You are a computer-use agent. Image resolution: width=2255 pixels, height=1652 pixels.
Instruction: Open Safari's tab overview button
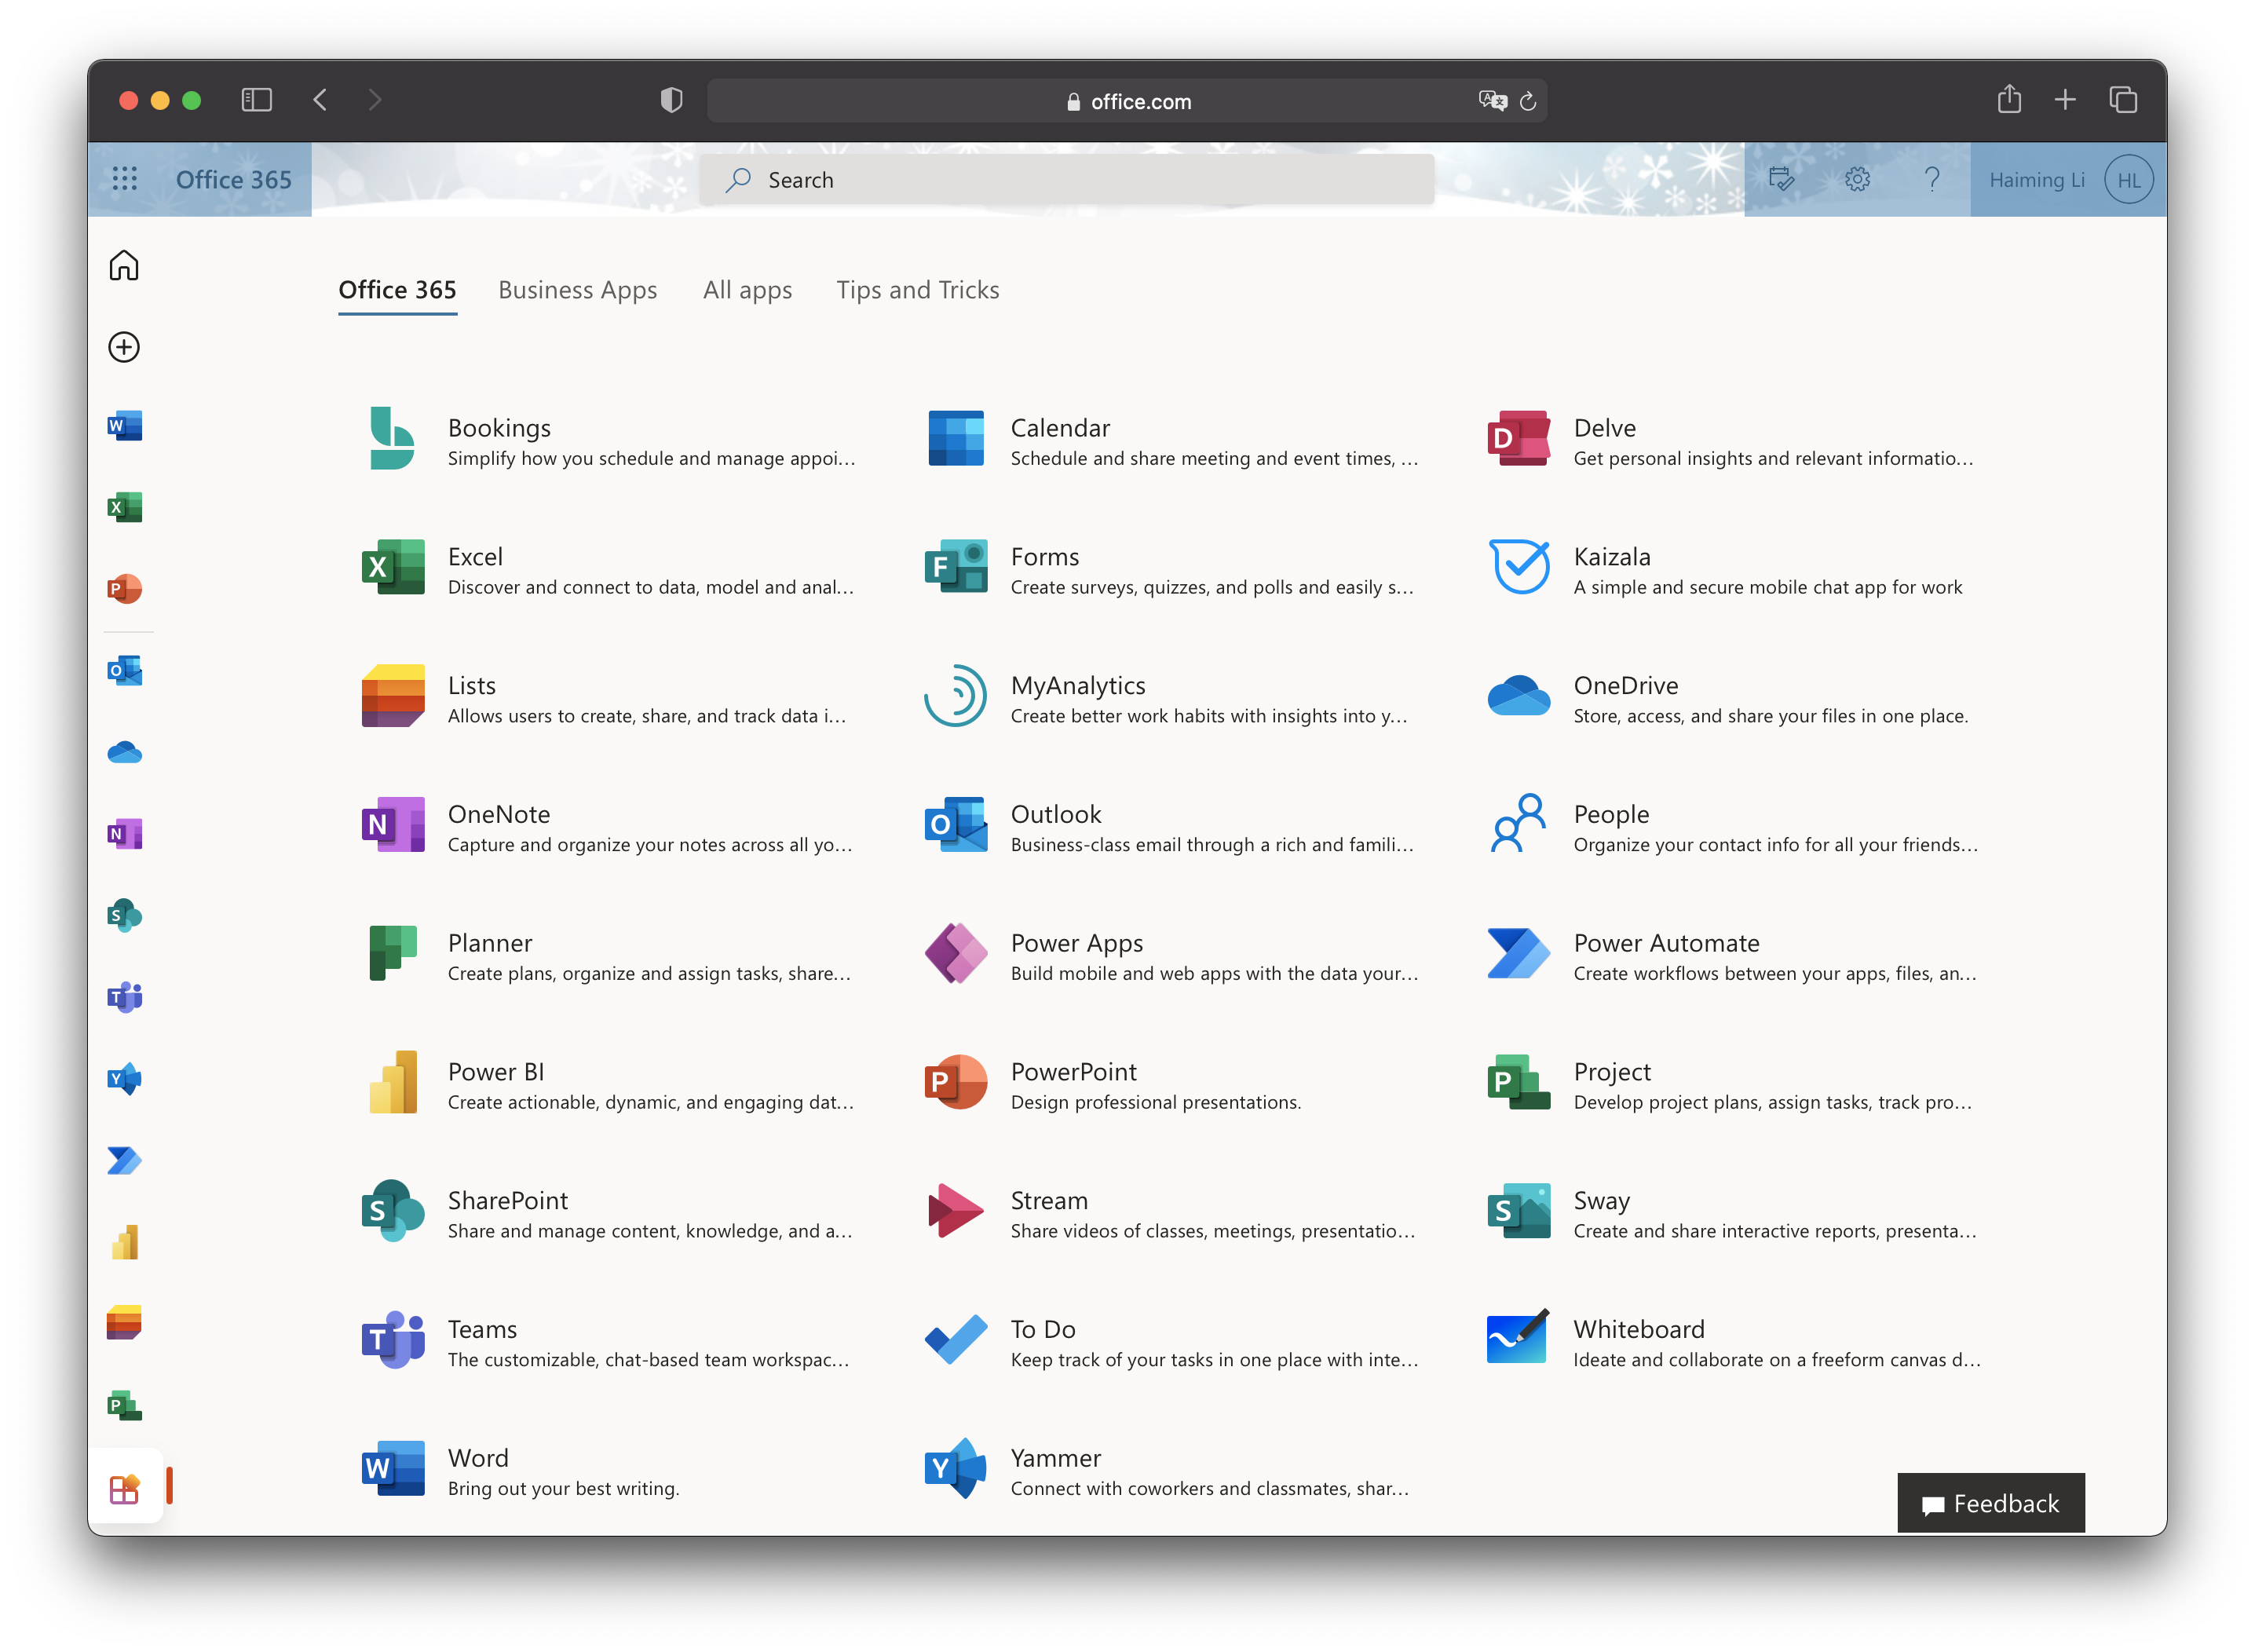2122,100
